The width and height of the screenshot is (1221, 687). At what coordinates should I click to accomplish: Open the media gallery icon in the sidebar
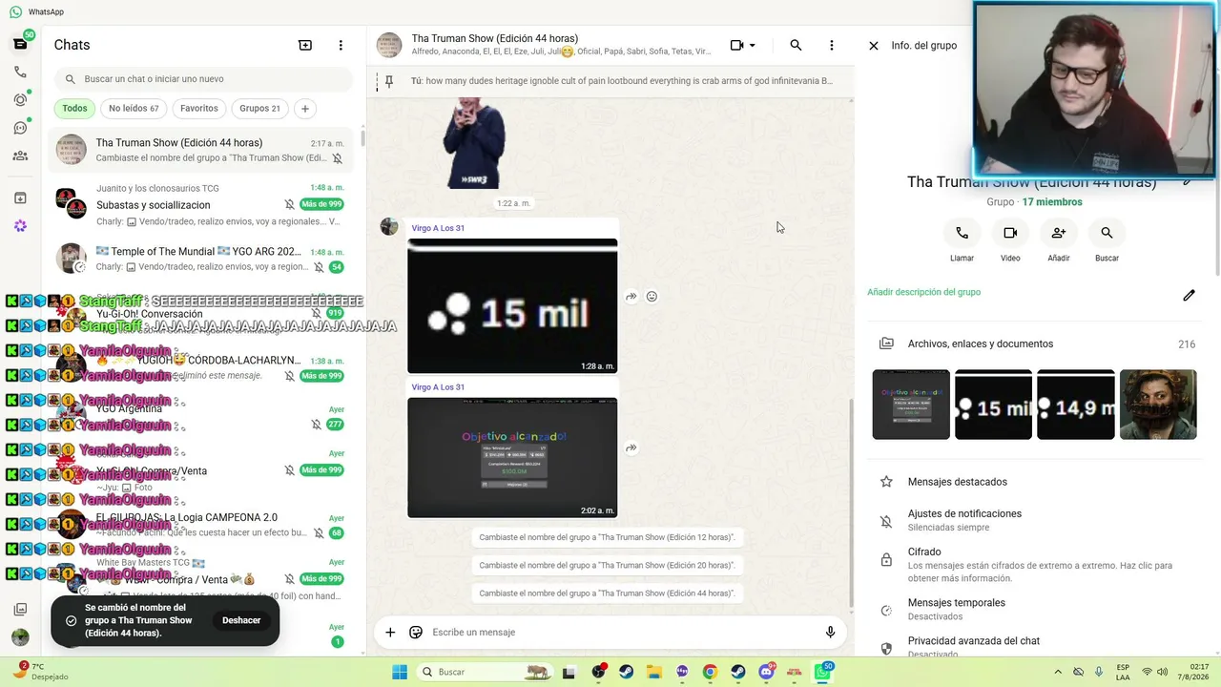coord(20,609)
